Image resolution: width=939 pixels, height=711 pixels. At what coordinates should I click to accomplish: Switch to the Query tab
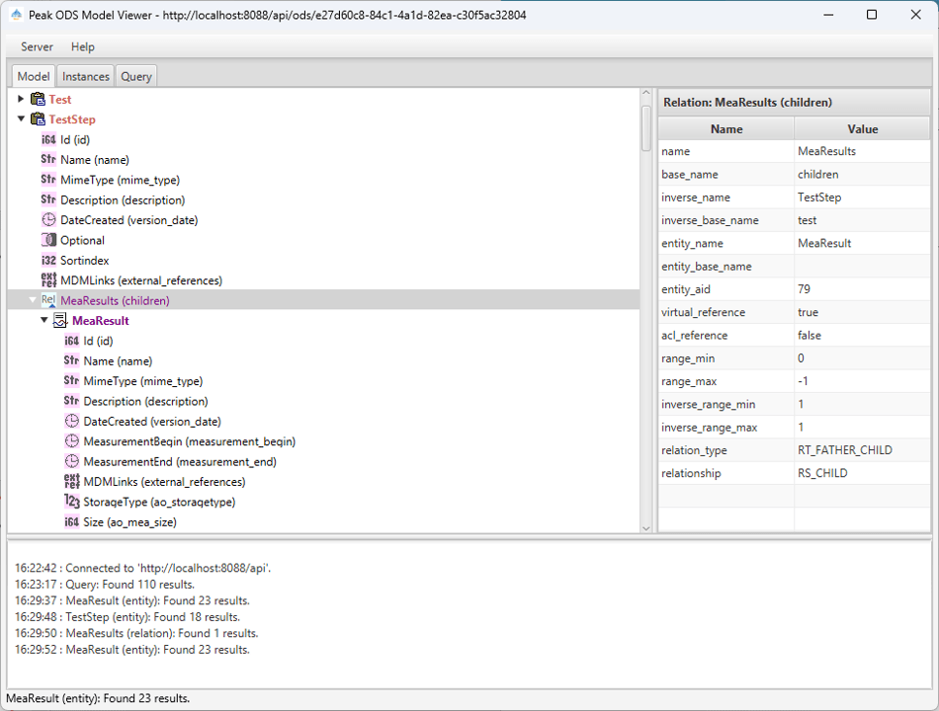(136, 76)
